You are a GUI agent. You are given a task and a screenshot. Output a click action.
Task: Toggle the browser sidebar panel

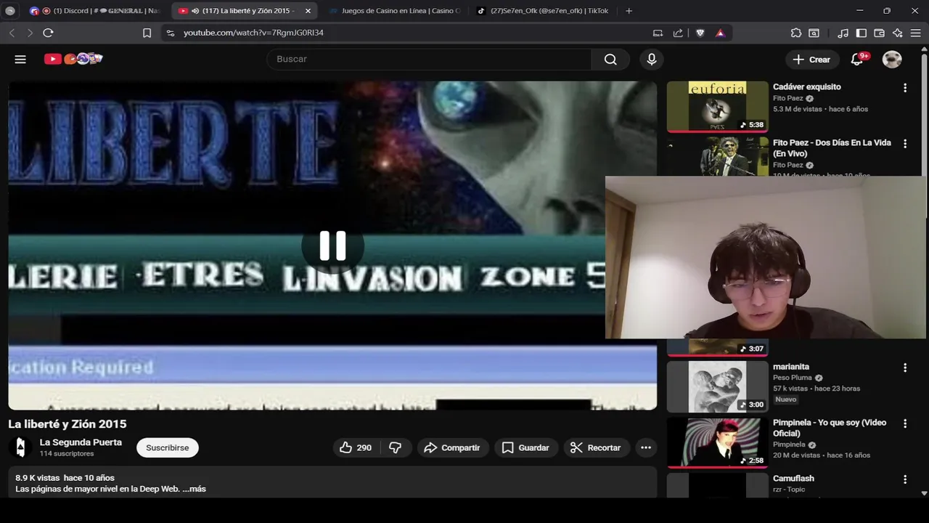pos(862,33)
